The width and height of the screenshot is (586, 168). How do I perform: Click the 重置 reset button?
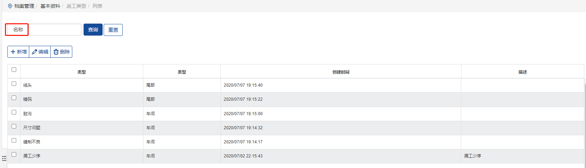pos(113,30)
